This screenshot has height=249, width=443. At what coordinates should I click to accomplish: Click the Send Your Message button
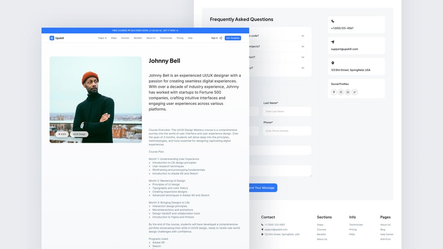263,188
